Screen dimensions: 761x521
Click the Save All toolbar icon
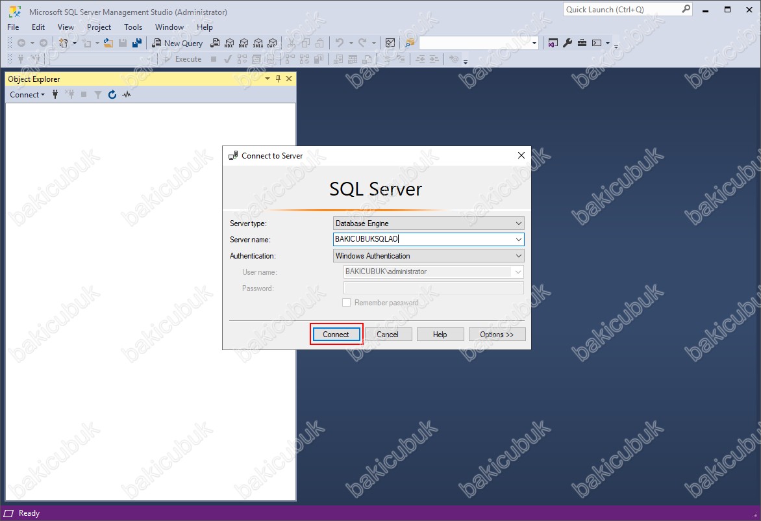coord(138,44)
